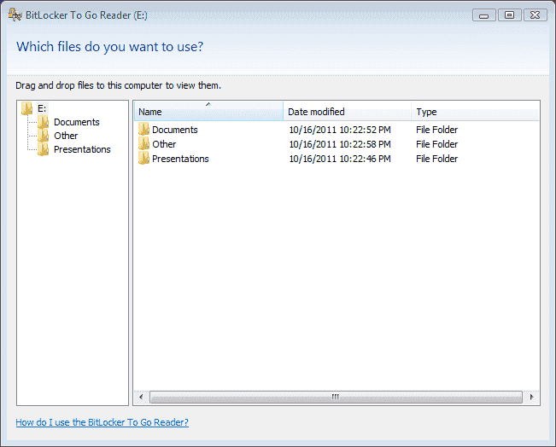Click date 10/16/2011 10:22:52 PM cell
The width and height of the screenshot is (556, 447).
(340, 130)
